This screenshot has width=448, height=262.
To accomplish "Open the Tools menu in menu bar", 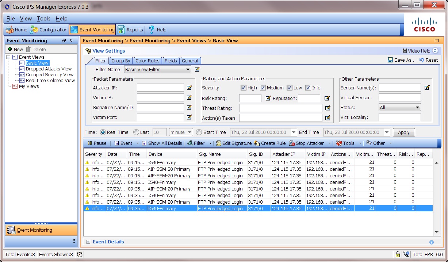I will 44,19.
